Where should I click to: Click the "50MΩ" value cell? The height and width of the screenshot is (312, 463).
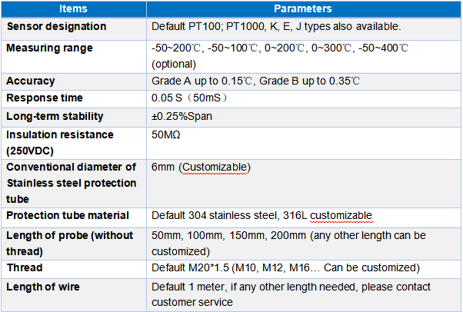pyautogui.click(x=168, y=134)
